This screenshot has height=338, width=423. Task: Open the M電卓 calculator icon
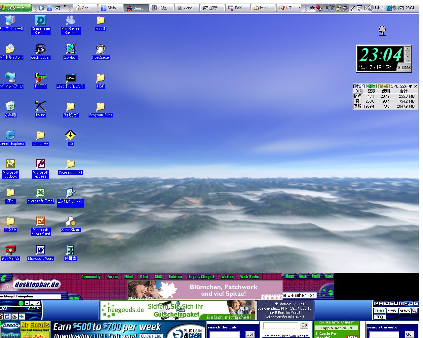(x=71, y=253)
